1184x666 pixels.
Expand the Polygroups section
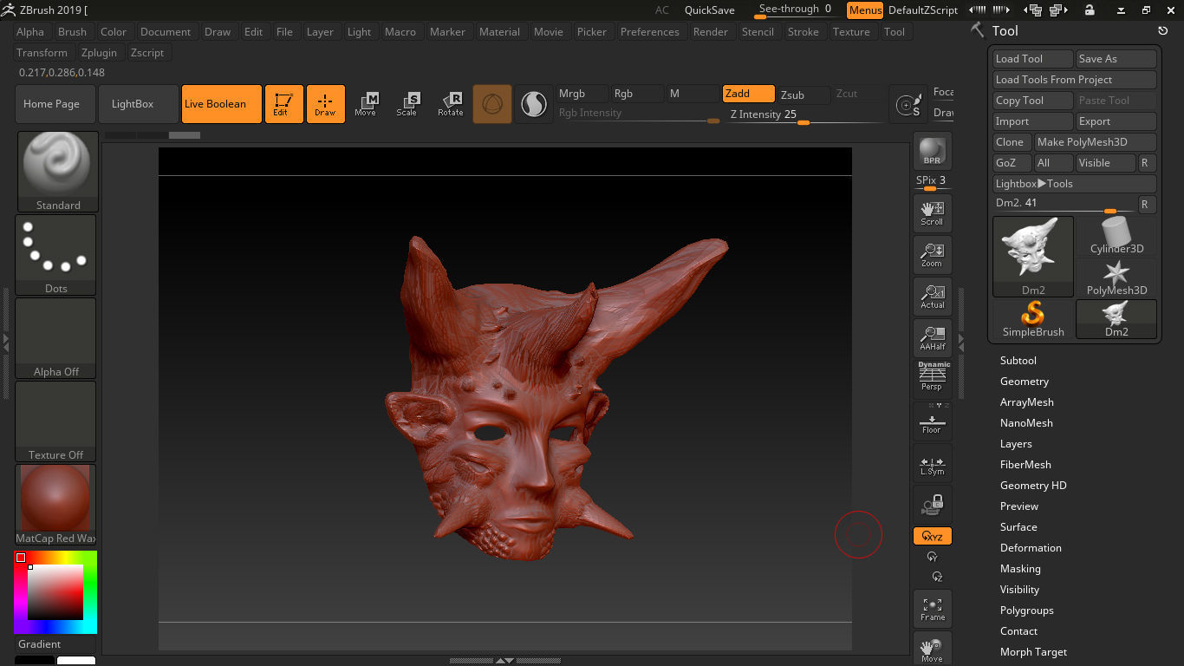pos(1027,610)
